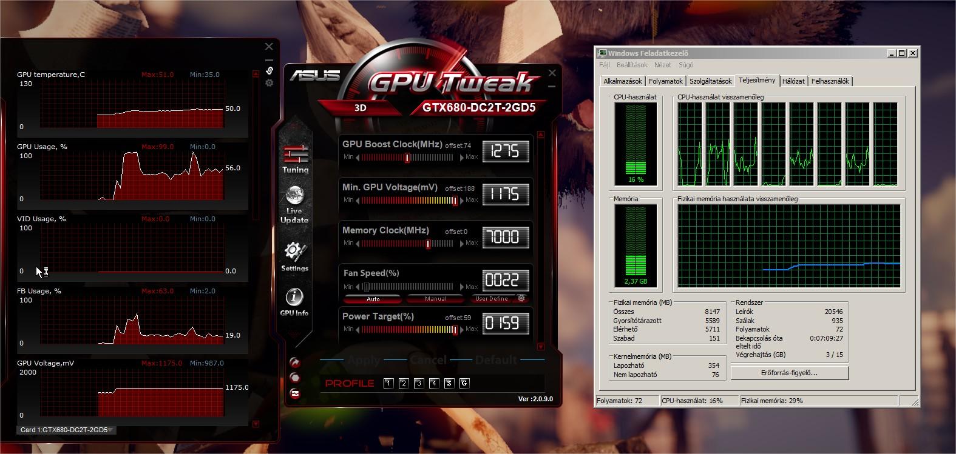Select profile slot 3
Screen dimensions: 956x454
[x=419, y=383]
